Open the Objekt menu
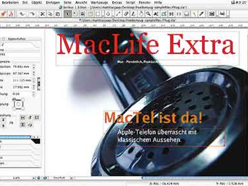 (37, 3)
